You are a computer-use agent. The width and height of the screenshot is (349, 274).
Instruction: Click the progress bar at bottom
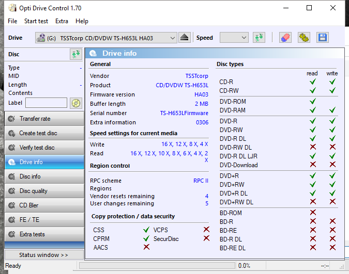click(157, 266)
